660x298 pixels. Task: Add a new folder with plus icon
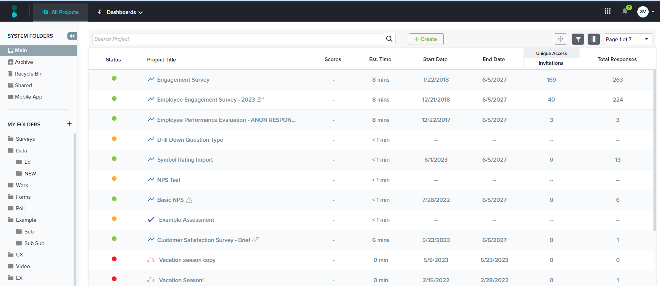(69, 124)
